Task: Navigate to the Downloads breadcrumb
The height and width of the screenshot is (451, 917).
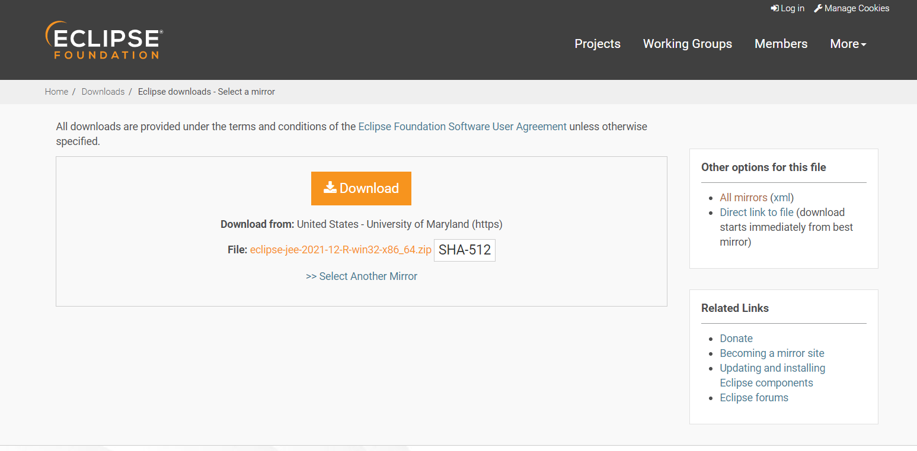Action: click(103, 92)
